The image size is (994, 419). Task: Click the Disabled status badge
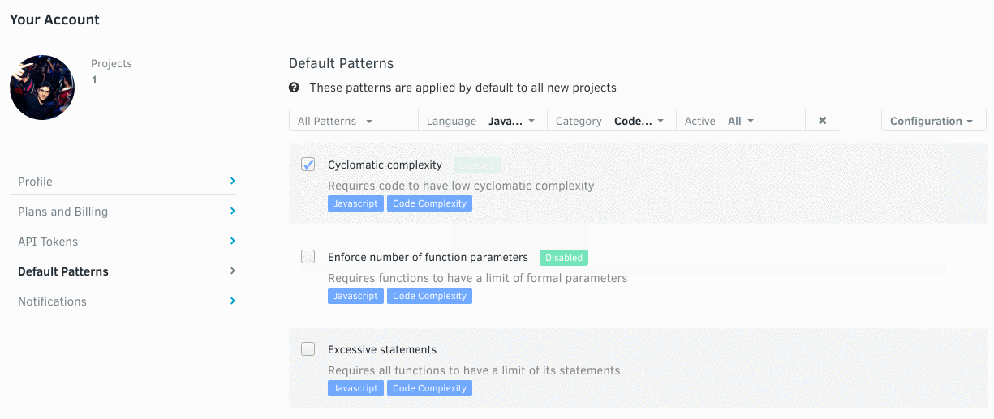tap(563, 258)
